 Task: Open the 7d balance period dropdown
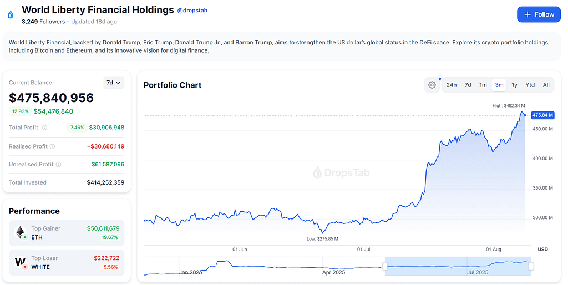[x=114, y=83]
